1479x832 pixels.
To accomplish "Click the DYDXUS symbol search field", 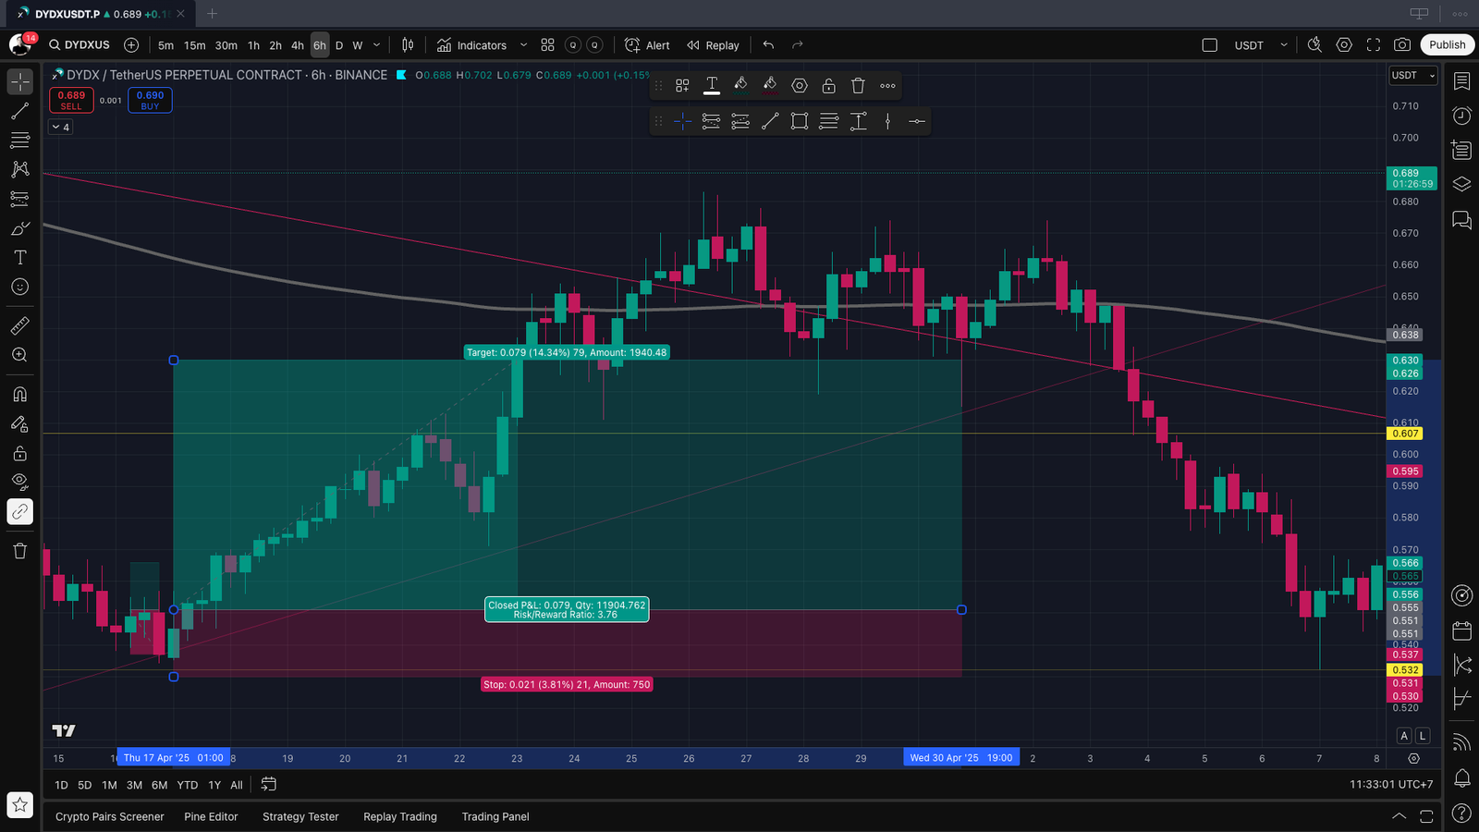I will click(81, 44).
